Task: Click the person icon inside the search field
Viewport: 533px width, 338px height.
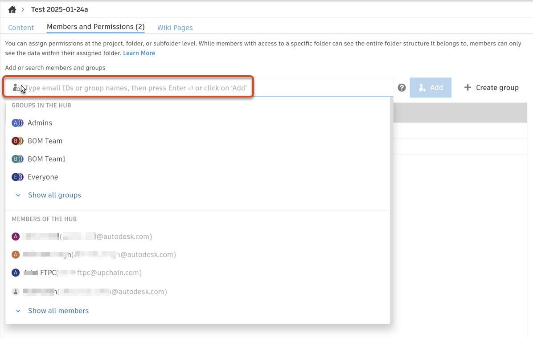Action: tap(15, 88)
